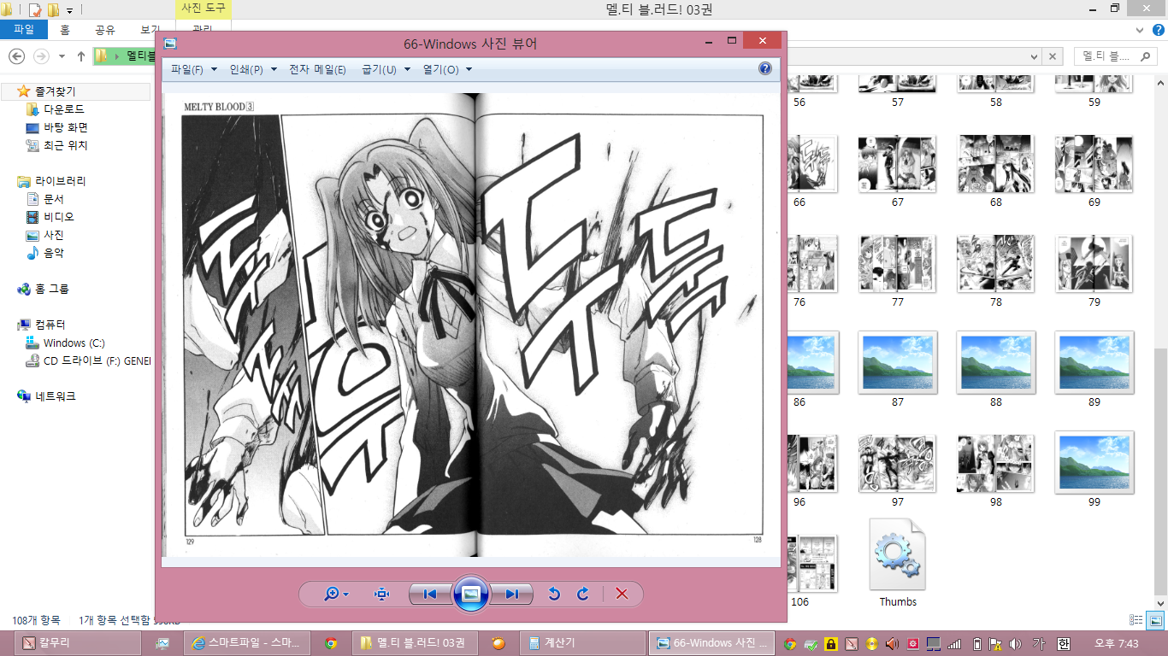Go to the previous photo
1168x656 pixels.
[430, 594]
